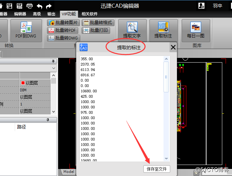Viewport: 232px width, 176px height.
Task: Select 批量转图片 batch image conversion
Action: pyautogui.click(x=63, y=22)
